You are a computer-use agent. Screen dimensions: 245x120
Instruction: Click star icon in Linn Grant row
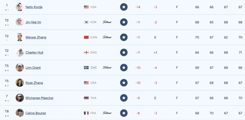coord(124,68)
